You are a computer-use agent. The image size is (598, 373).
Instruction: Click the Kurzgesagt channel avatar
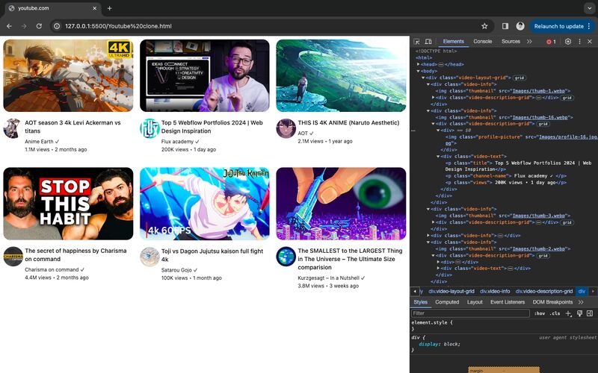coord(286,257)
